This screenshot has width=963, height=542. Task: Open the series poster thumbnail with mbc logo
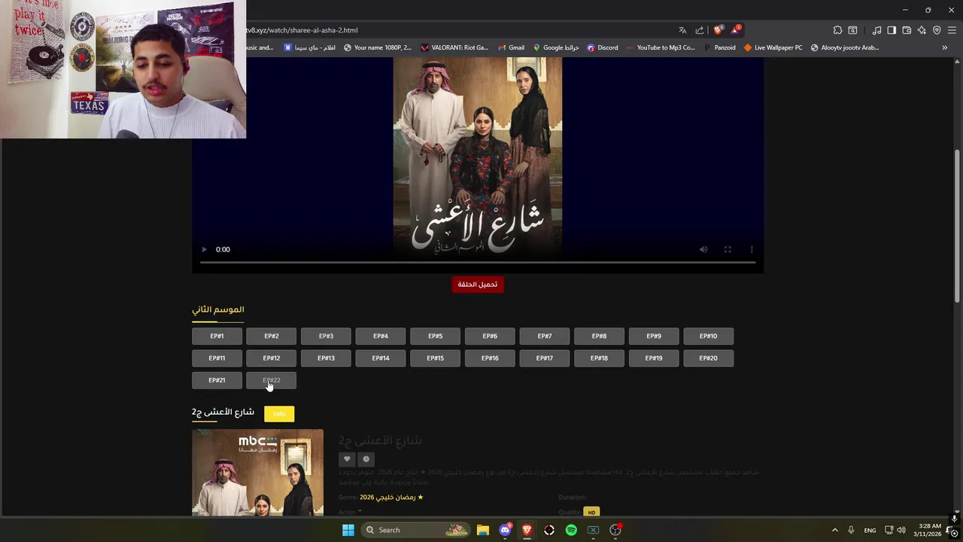(x=257, y=473)
